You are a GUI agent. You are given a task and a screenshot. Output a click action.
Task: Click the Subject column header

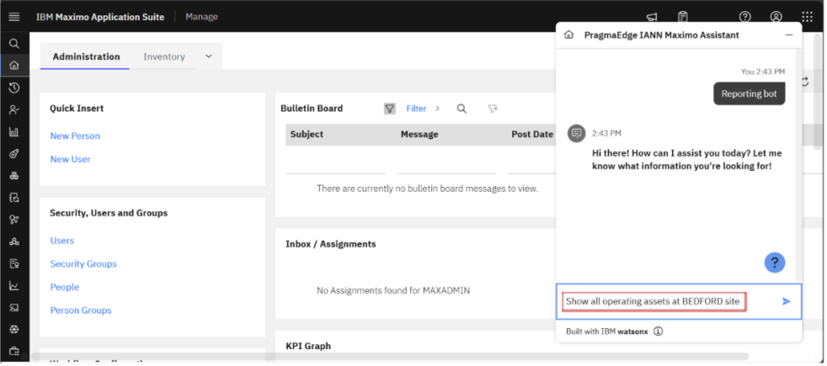tap(306, 135)
